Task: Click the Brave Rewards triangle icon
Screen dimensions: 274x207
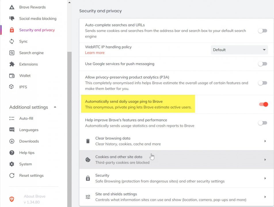Action: tap(12, 7)
